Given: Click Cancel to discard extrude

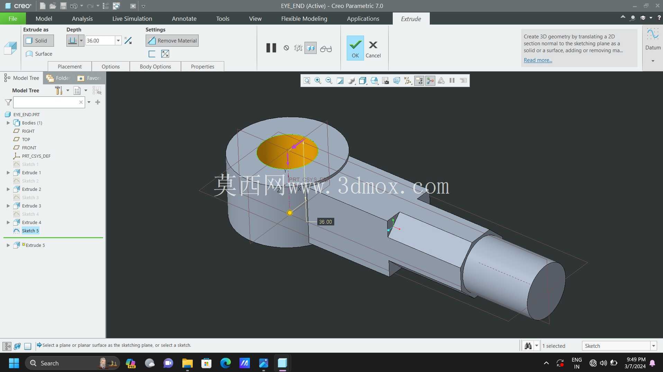Looking at the screenshot, I should [373, 49].
